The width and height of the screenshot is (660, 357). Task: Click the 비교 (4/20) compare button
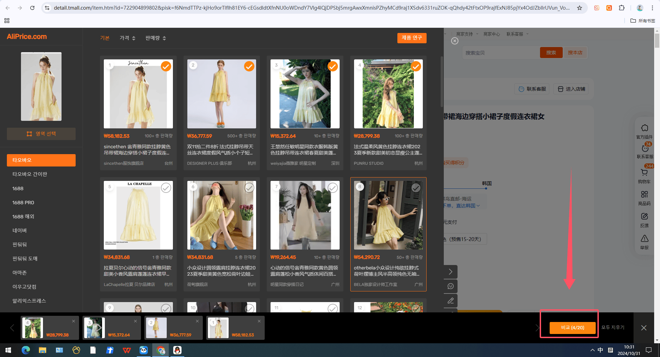pos(572,328)
